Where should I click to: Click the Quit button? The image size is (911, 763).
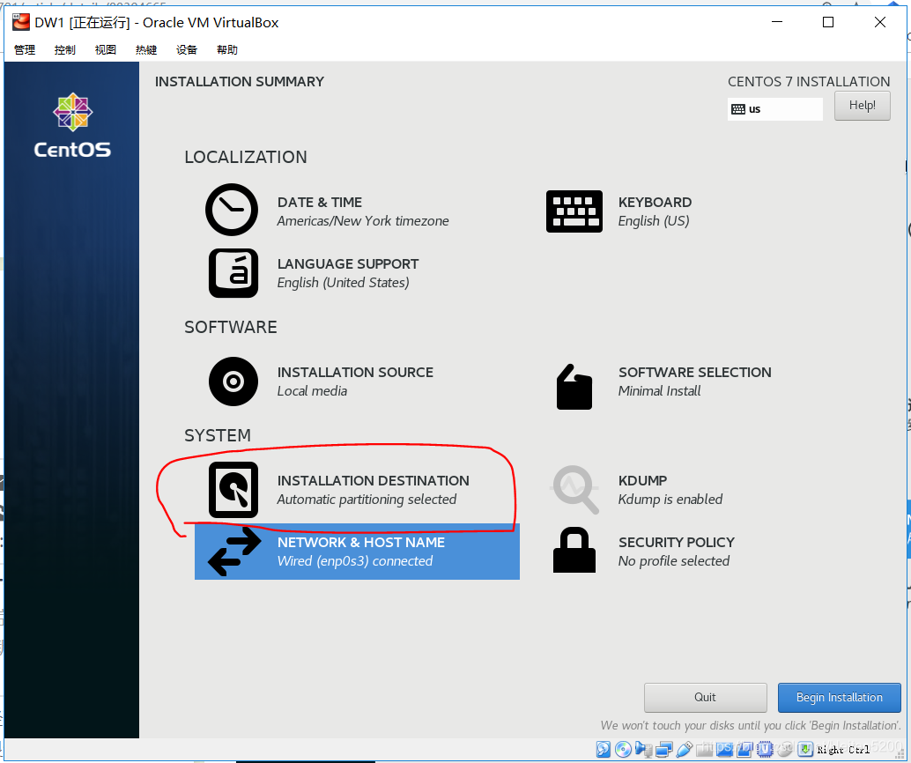tap(706, 697)
